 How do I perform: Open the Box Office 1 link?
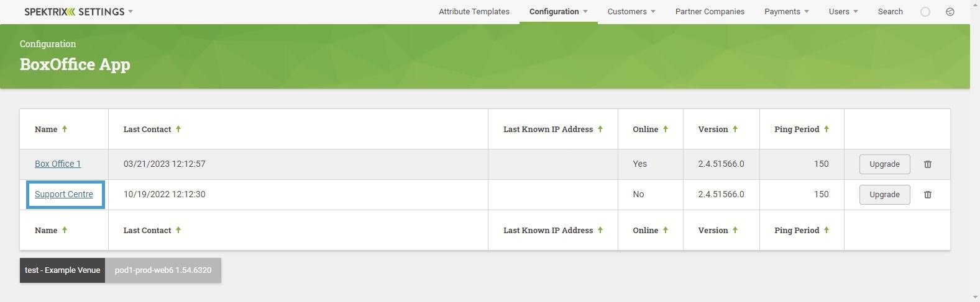coord(58,164)
